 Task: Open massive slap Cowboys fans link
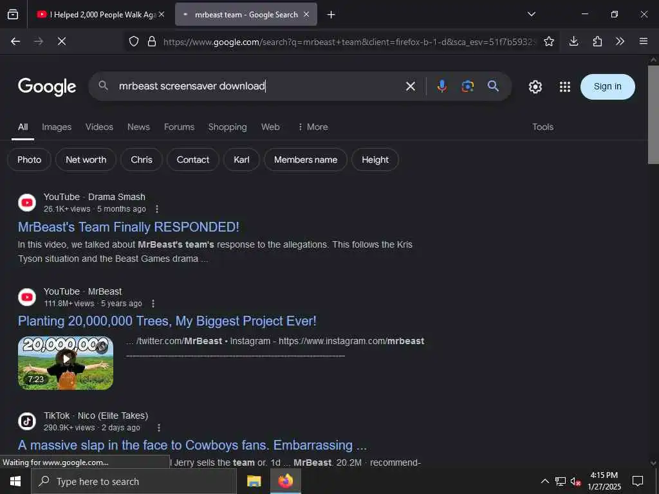tap(192, 445)
